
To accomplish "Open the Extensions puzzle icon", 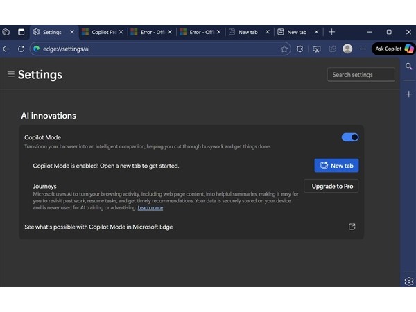I will tap(300, 49).
